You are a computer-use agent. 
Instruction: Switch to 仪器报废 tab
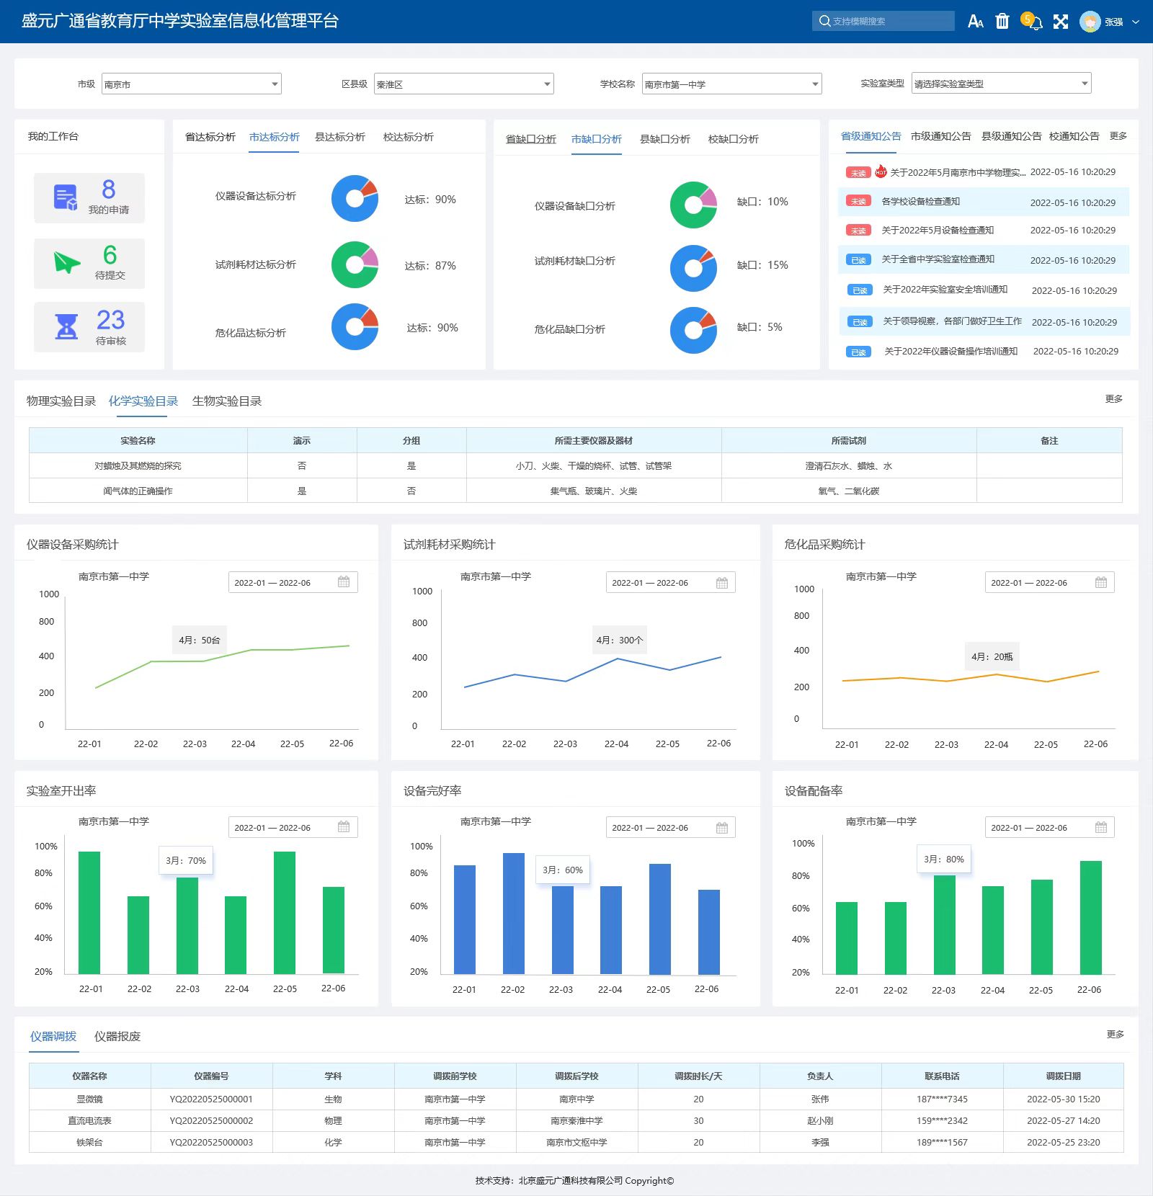117,1036
